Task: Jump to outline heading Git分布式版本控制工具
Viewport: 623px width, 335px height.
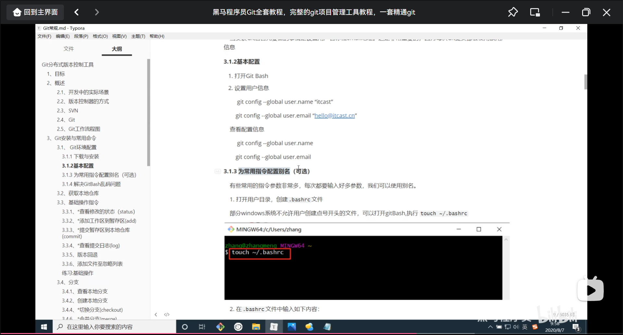Action: [x=67, y=65]
